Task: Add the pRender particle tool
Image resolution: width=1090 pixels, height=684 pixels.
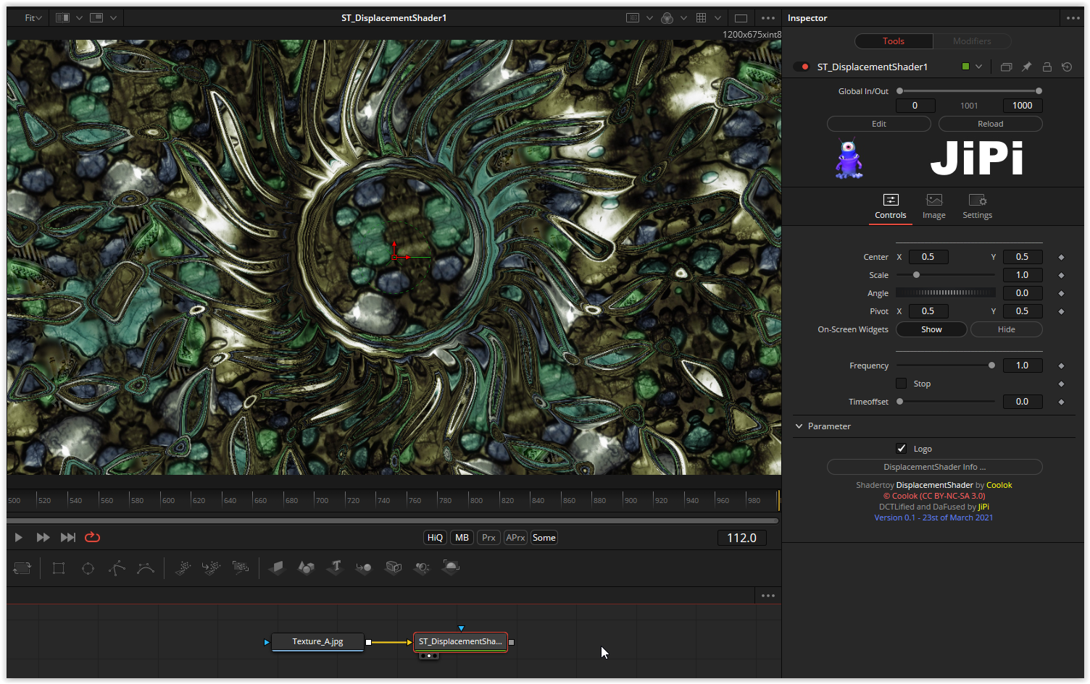Action: coord(241,568)
